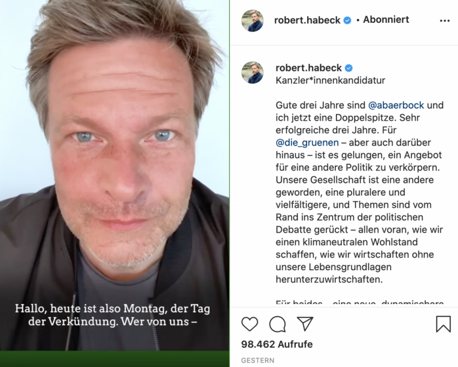
Task: Click the green bar below the video
Action: [x=114, y=359]
